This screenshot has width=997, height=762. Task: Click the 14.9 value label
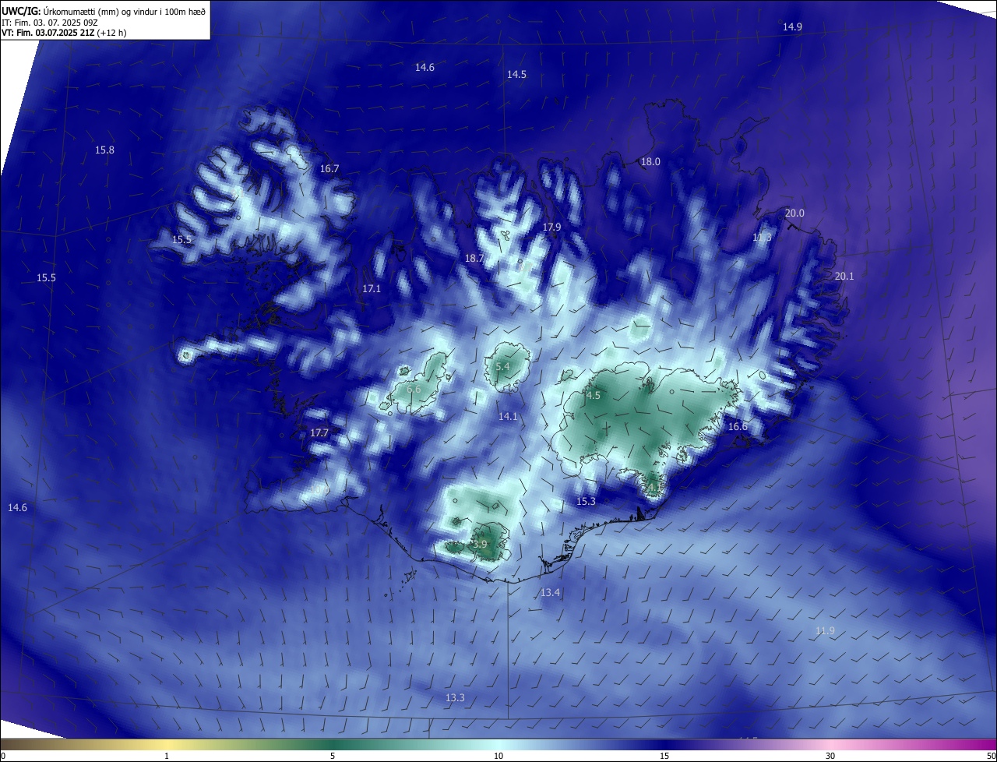[792, 27]
